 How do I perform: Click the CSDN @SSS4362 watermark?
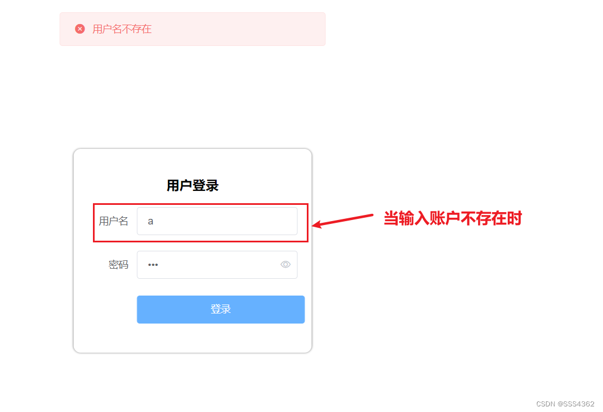(x=565, y=404)
